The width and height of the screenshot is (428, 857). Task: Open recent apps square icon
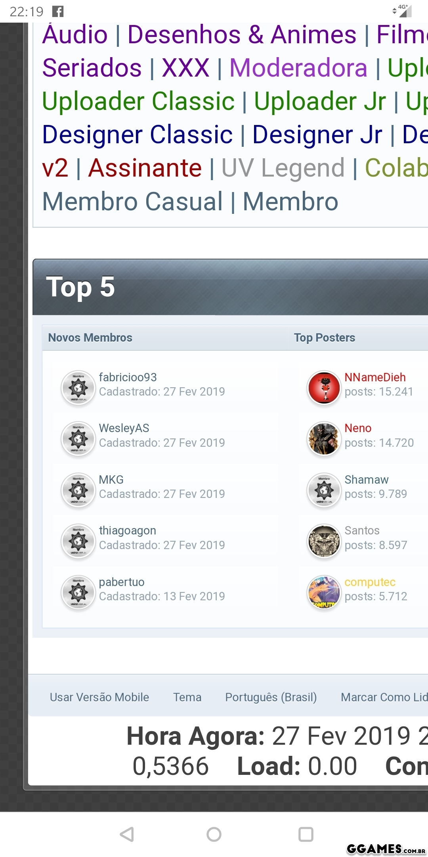306,834
